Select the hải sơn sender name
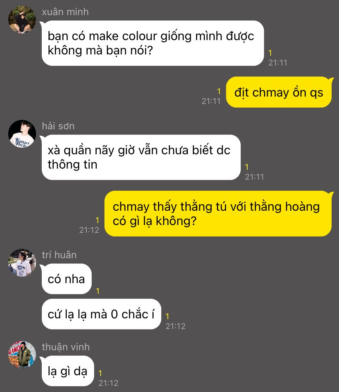339x392 pixels. tap(58, 126)
